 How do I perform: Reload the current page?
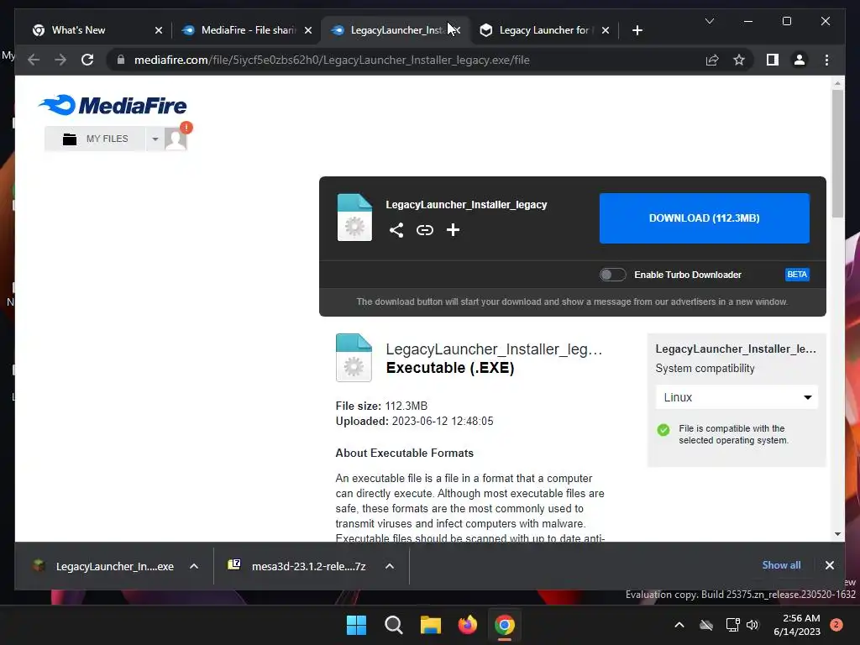(x=87, y=60)
